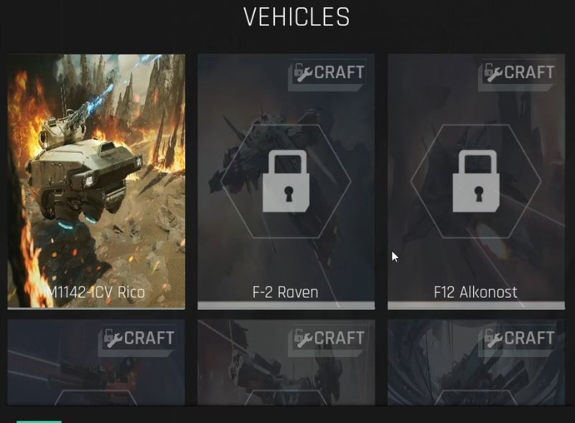Image resolution: width=575 pixels, height=423 pixels.
Task: Click CRAFT on the bottom-middle locked vehicle
Action: click(339, 338)
